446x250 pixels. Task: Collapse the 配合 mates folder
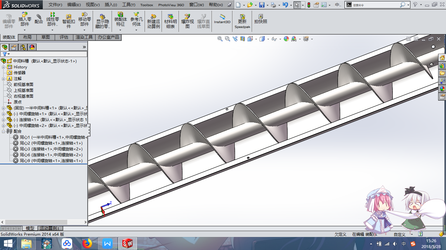coord(4,132)
